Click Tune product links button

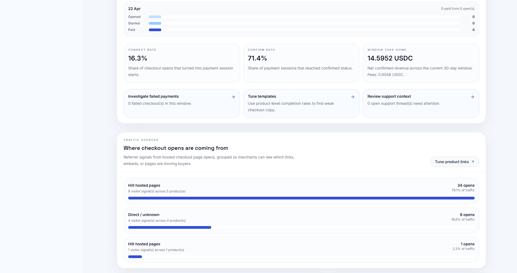(x=455, y=162)
